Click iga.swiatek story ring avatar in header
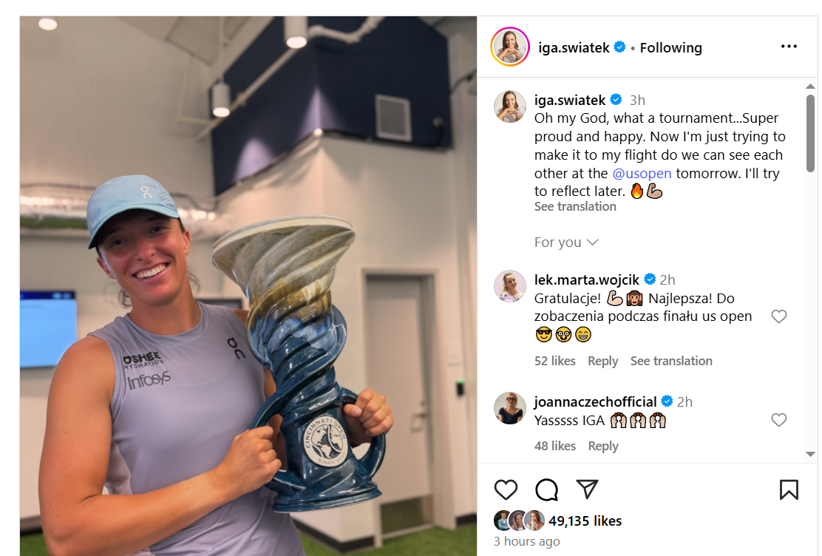822x556 pixels. [x=510, y=47]
